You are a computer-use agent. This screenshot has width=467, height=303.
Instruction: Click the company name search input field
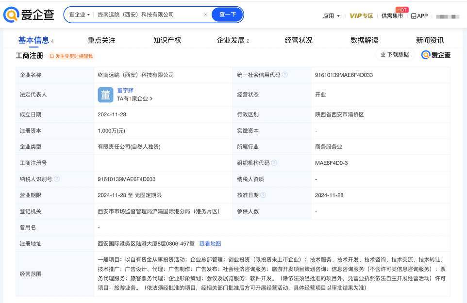pyautogui.click(x=149, y=15)
